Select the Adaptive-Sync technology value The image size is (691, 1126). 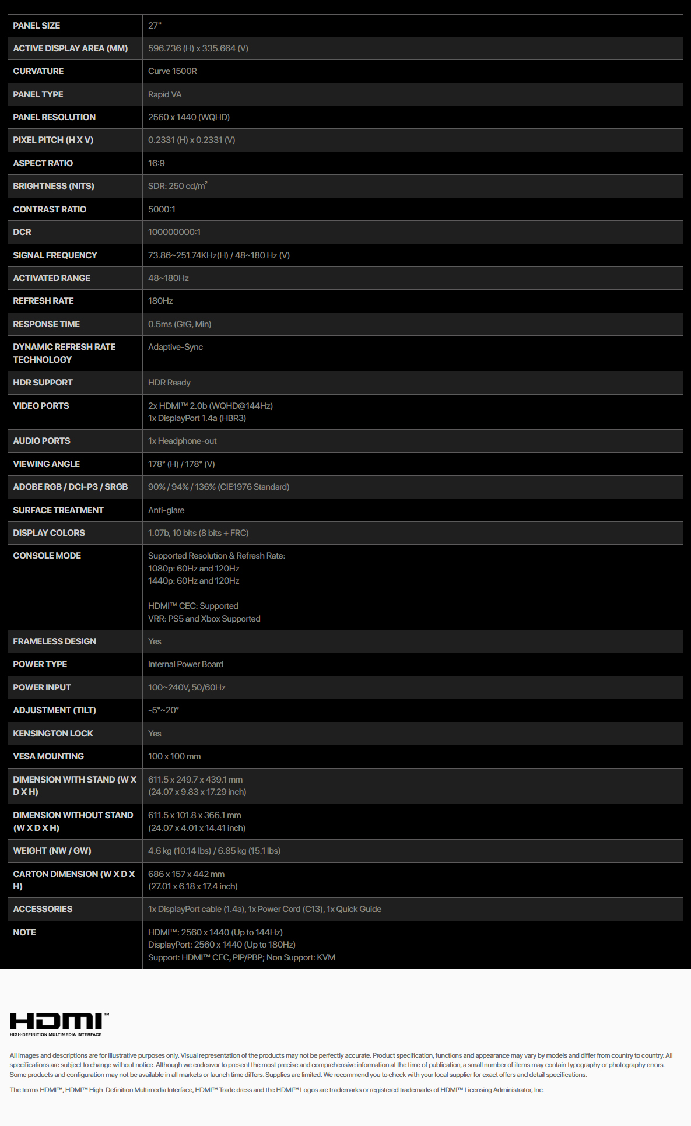176,347
